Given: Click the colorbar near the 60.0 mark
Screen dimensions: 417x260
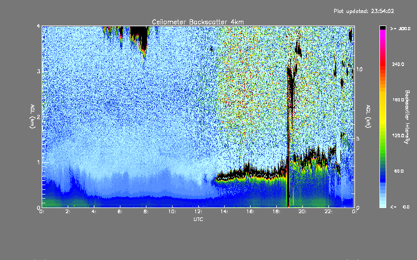Looking at the screenshot, I should 383,171.
